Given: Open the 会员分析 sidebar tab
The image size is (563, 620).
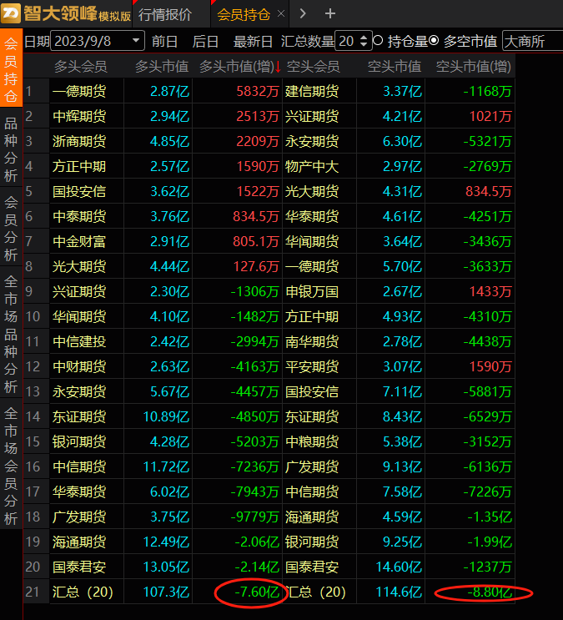Looking at the screenshot, I should 11,229.
